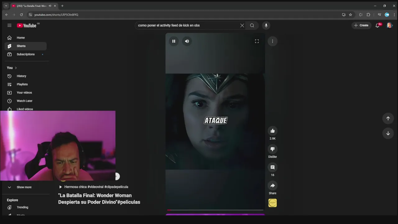Click the Watch Later clock icon

pos(9,101)
